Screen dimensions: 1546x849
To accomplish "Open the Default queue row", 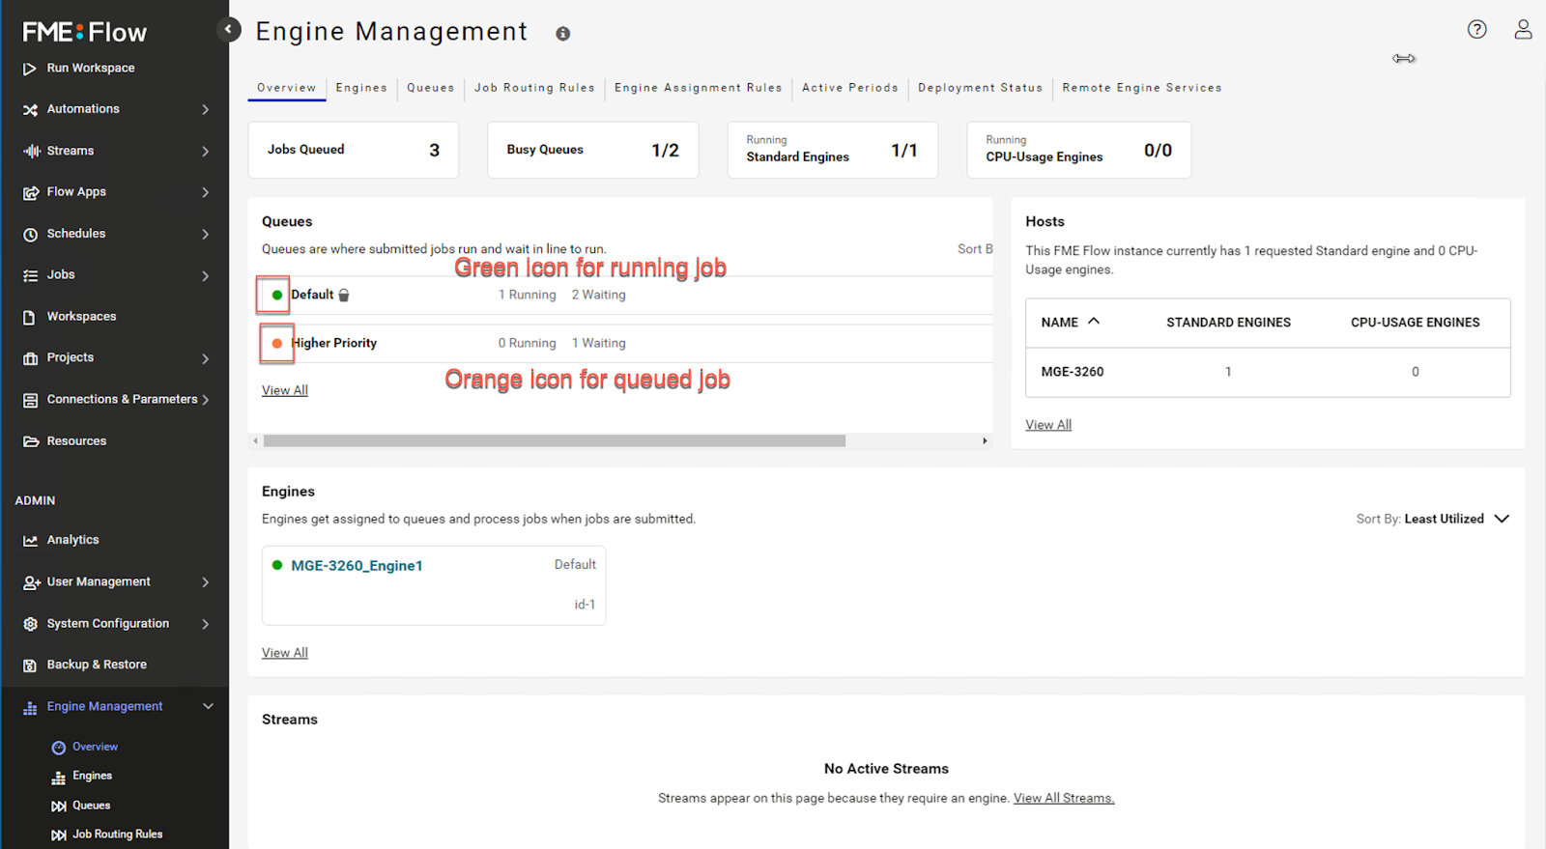I will click(623, 296).
